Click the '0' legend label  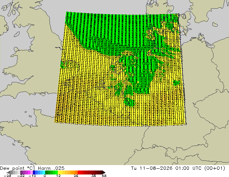(x=45, y=176)
